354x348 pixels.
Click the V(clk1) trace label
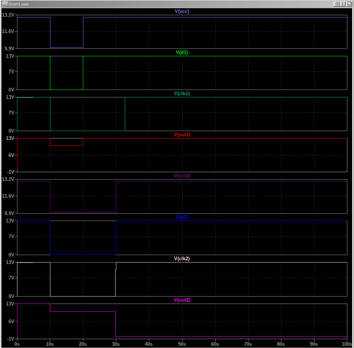coord(182,93)
